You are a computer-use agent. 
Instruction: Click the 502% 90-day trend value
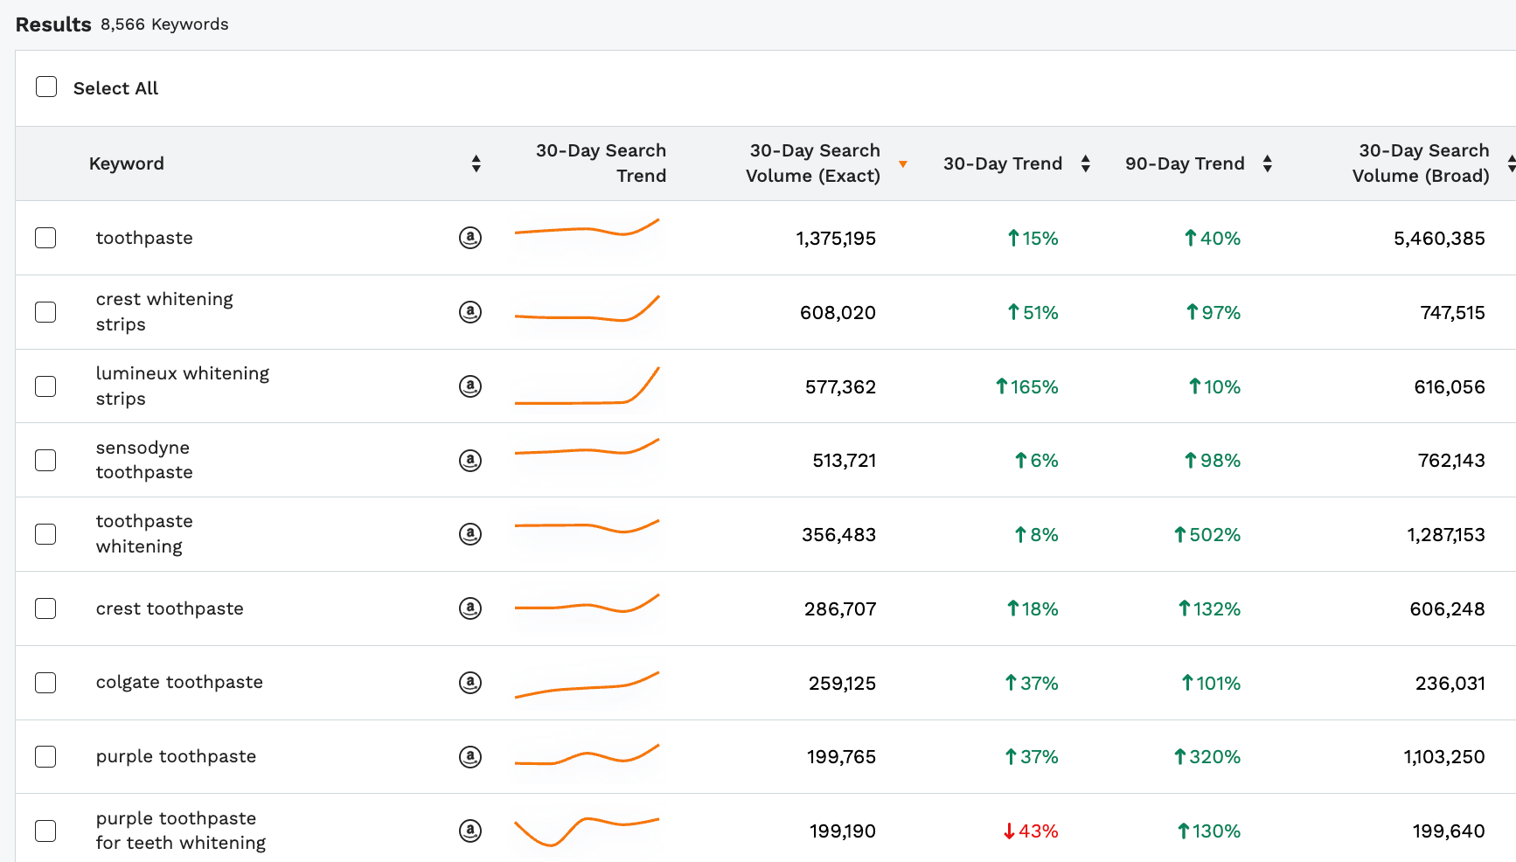click(x=1207, y=535)
